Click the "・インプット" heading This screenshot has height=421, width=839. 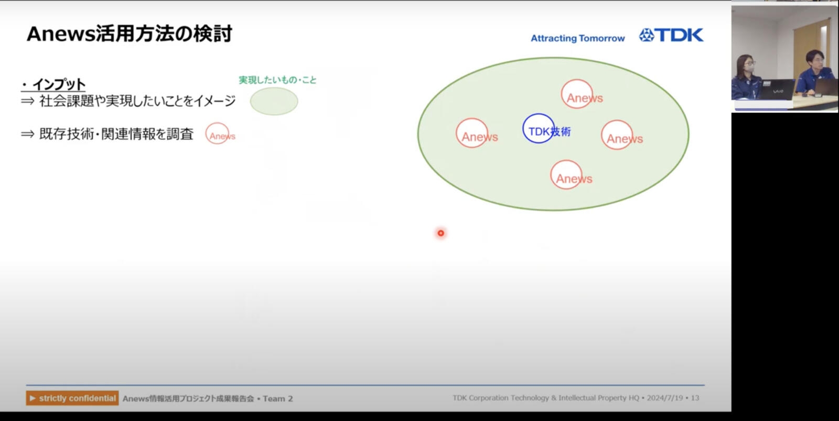point(53,84)
